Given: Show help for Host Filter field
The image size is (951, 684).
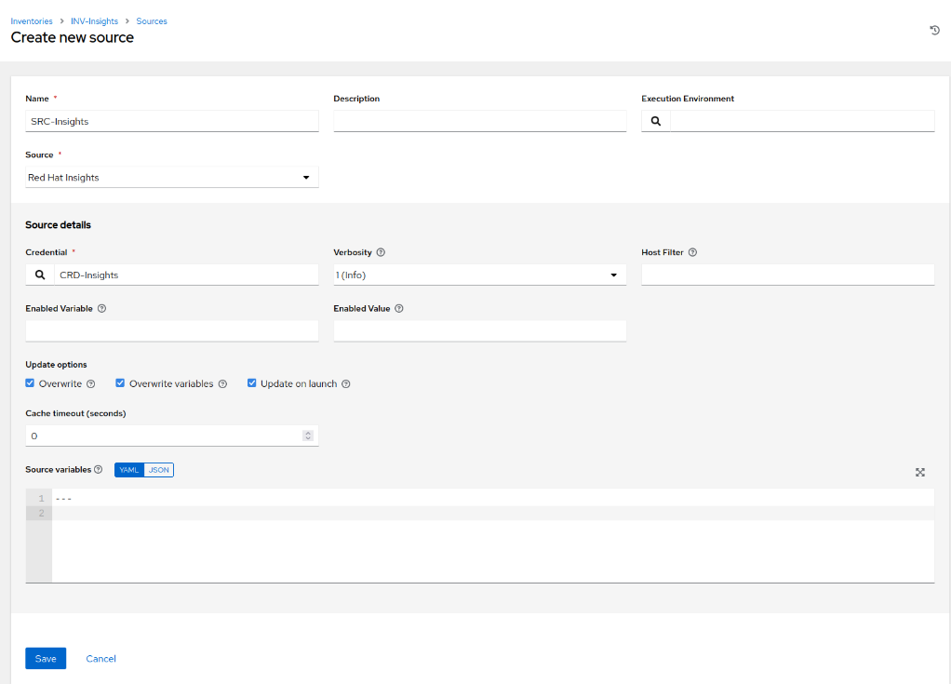Looking at the screenshot, I should click(x=693, y=252).
